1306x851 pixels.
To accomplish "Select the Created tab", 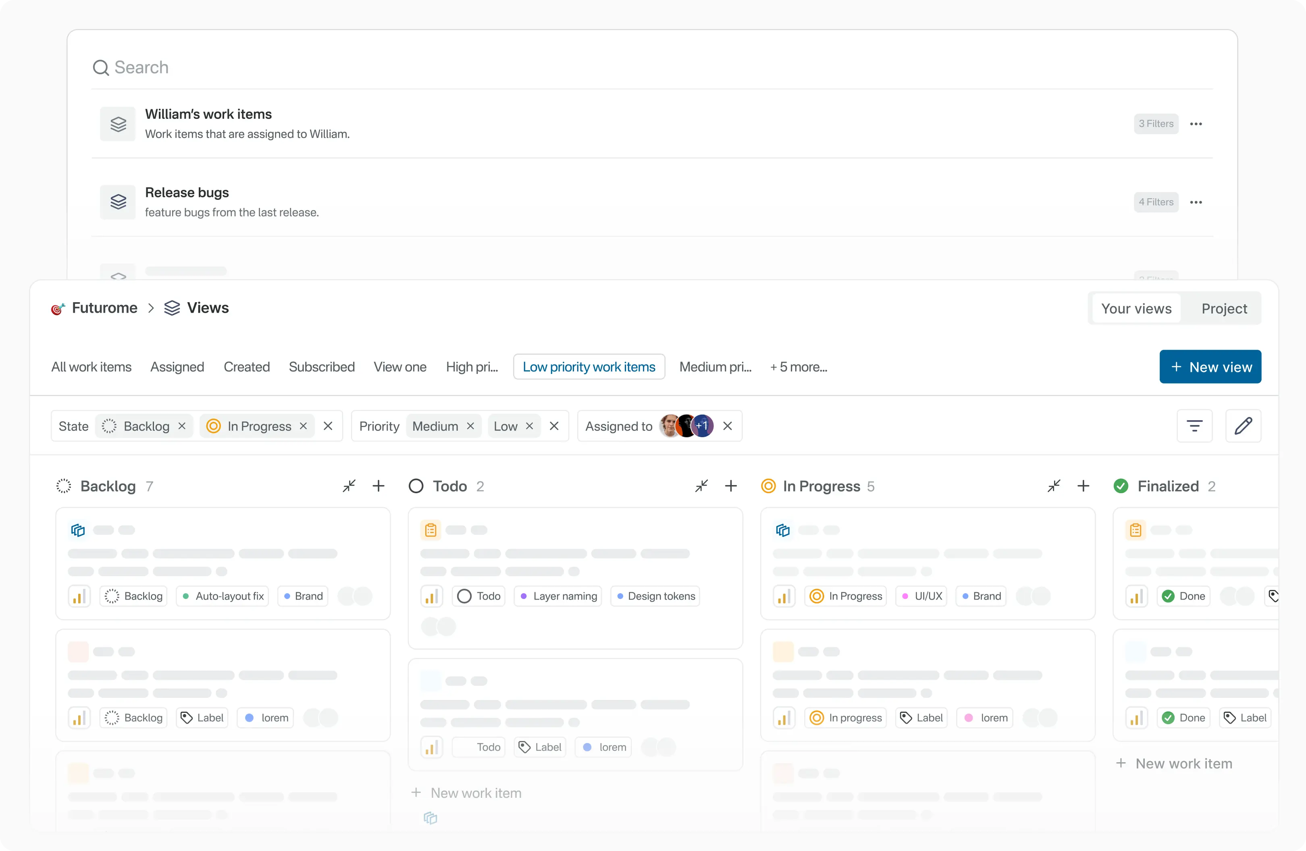I will click(x=246, y=367).
